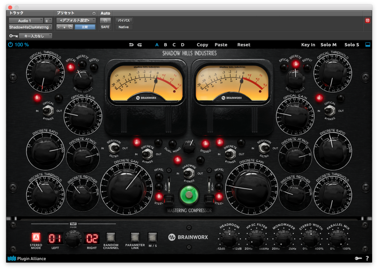Enable Key In
This screenshot has width=378, height=270.
click(308, 45)
